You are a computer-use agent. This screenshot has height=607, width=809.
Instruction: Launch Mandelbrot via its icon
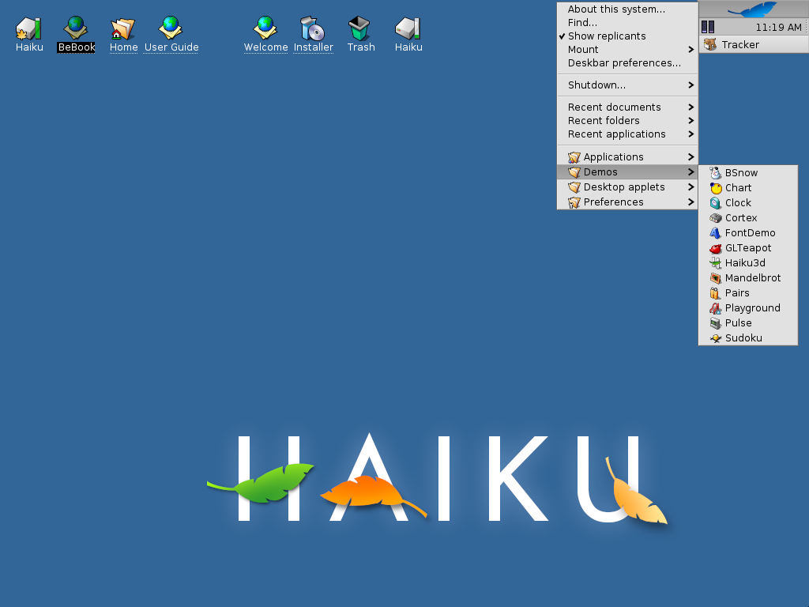[x=715, y=277]
